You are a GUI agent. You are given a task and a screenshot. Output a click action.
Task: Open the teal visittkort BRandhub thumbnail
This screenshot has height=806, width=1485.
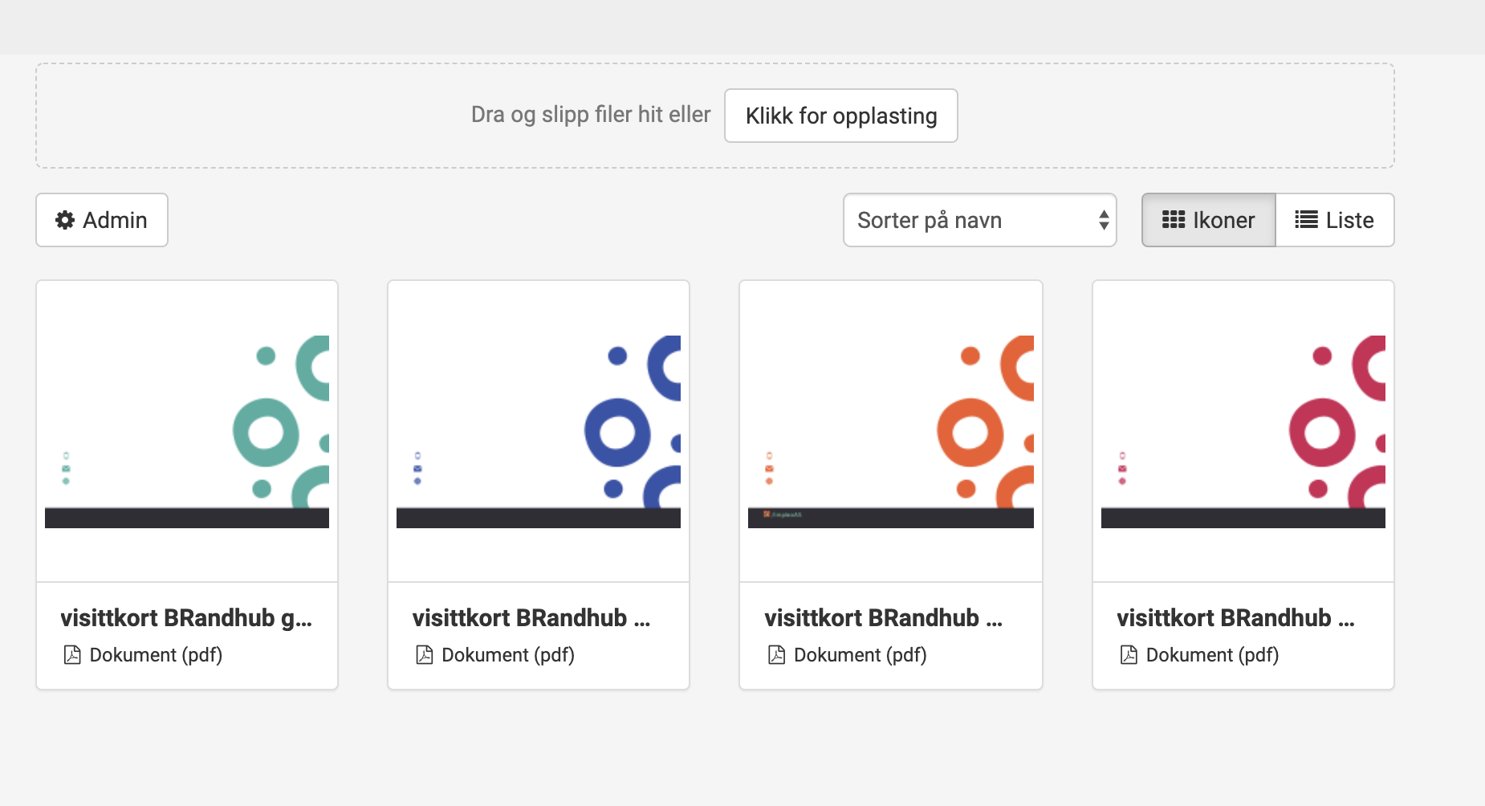187,431
